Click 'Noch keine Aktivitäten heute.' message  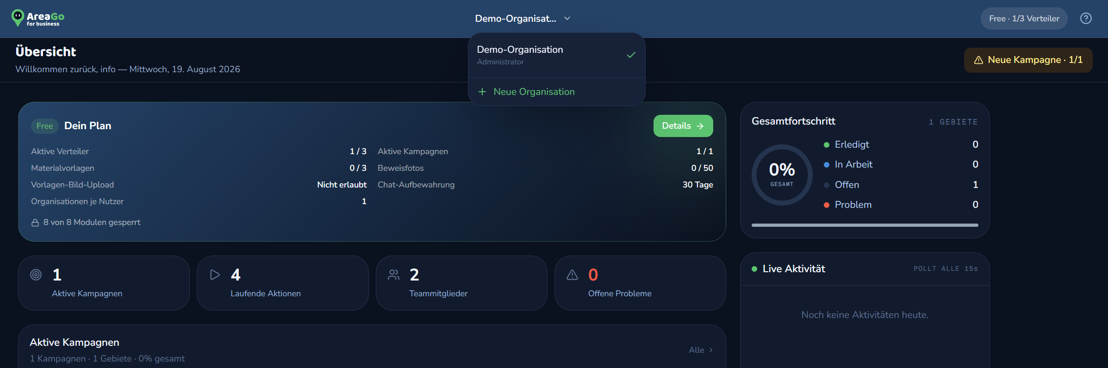click(x=865, y=315)
